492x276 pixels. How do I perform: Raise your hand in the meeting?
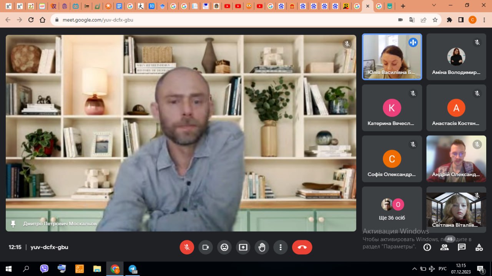coord(262,247)
